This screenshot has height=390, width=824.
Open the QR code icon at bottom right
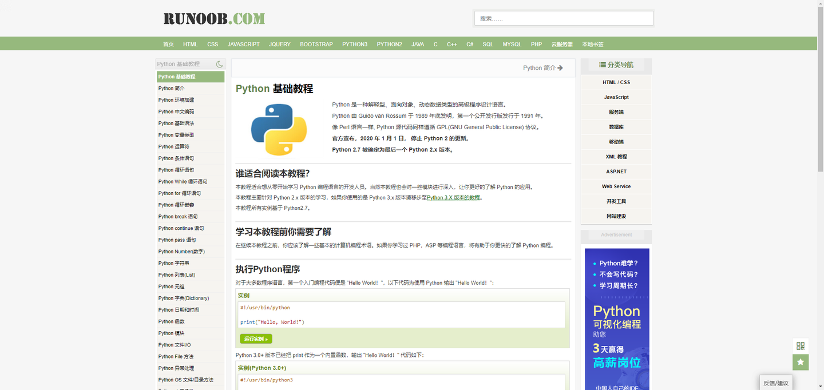[x=801, y=346]
